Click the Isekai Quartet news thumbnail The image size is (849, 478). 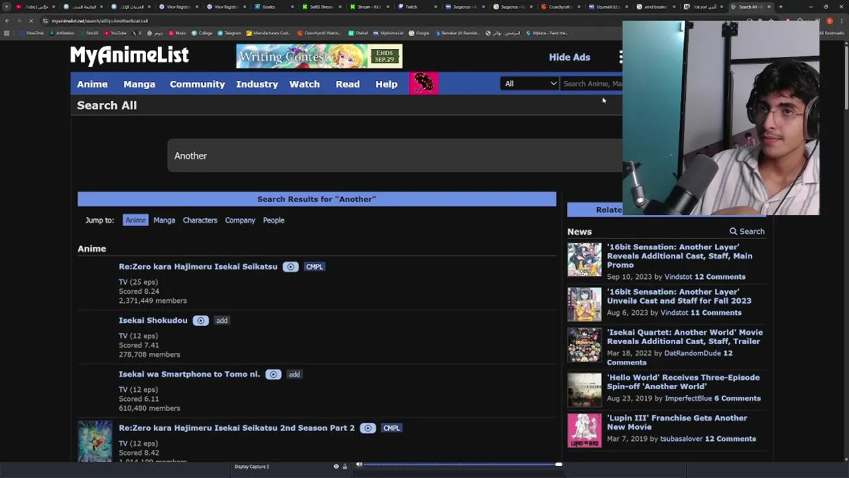click(x=584, y=345)
